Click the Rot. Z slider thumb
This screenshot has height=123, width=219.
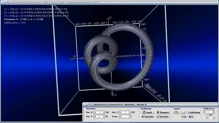click(126, 112)
